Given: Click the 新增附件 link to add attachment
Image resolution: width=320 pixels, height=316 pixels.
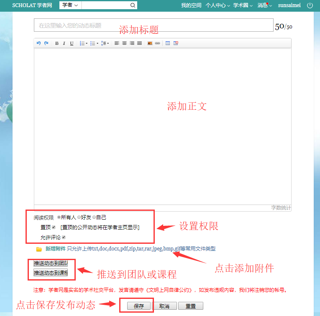Looking at the screenshot, I should coord(55,249).
